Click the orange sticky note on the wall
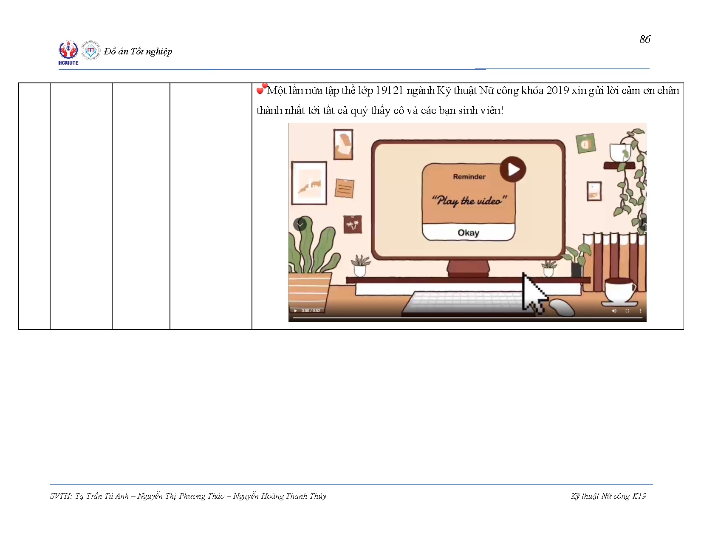The image size is (701, 542). click(344, 188)
